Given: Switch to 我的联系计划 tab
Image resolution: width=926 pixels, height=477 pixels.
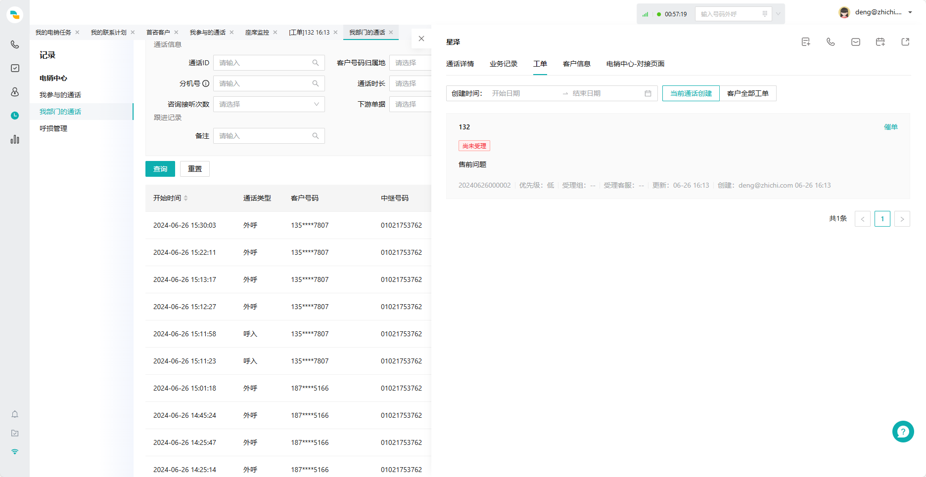Looking at the screenshot, I should (x=108, y=32).
